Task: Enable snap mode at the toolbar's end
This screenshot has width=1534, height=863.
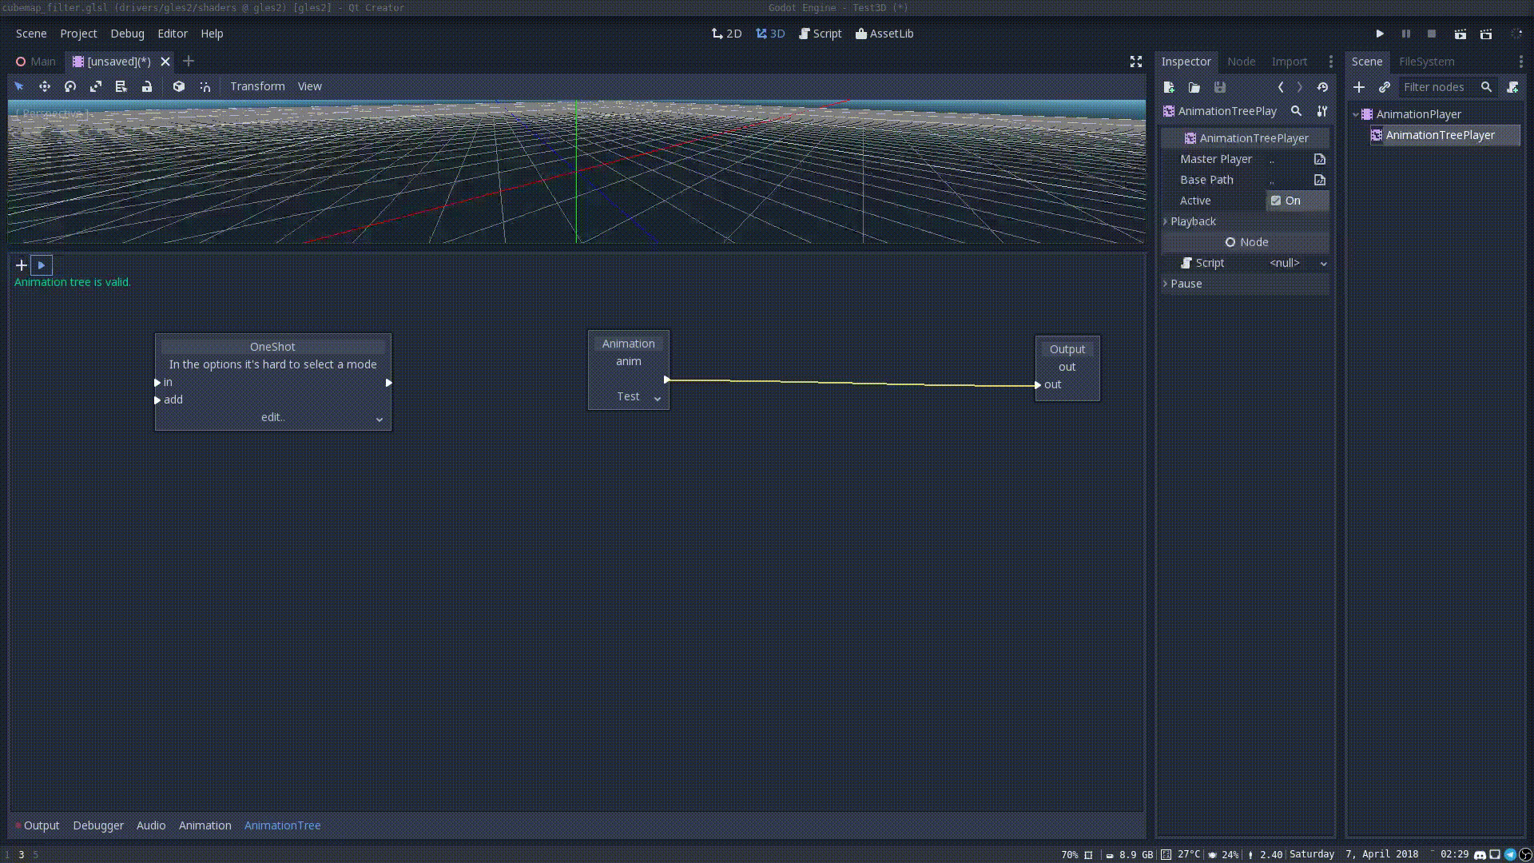Action: pyautogui.click(x=205, y=86)
